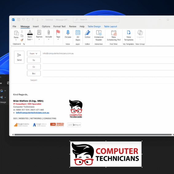Start Dictate with microphone icon

(x=68, y=34)
